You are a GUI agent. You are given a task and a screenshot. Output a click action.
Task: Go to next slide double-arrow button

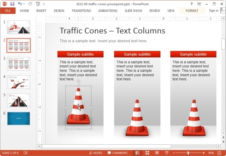[x=223, y=142]
